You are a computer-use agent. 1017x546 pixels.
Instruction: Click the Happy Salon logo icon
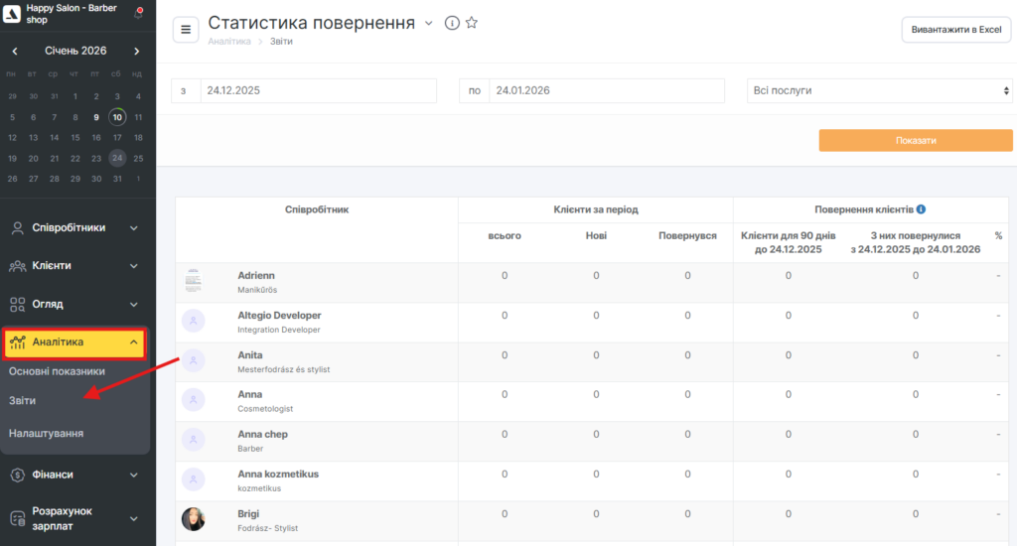13,13
